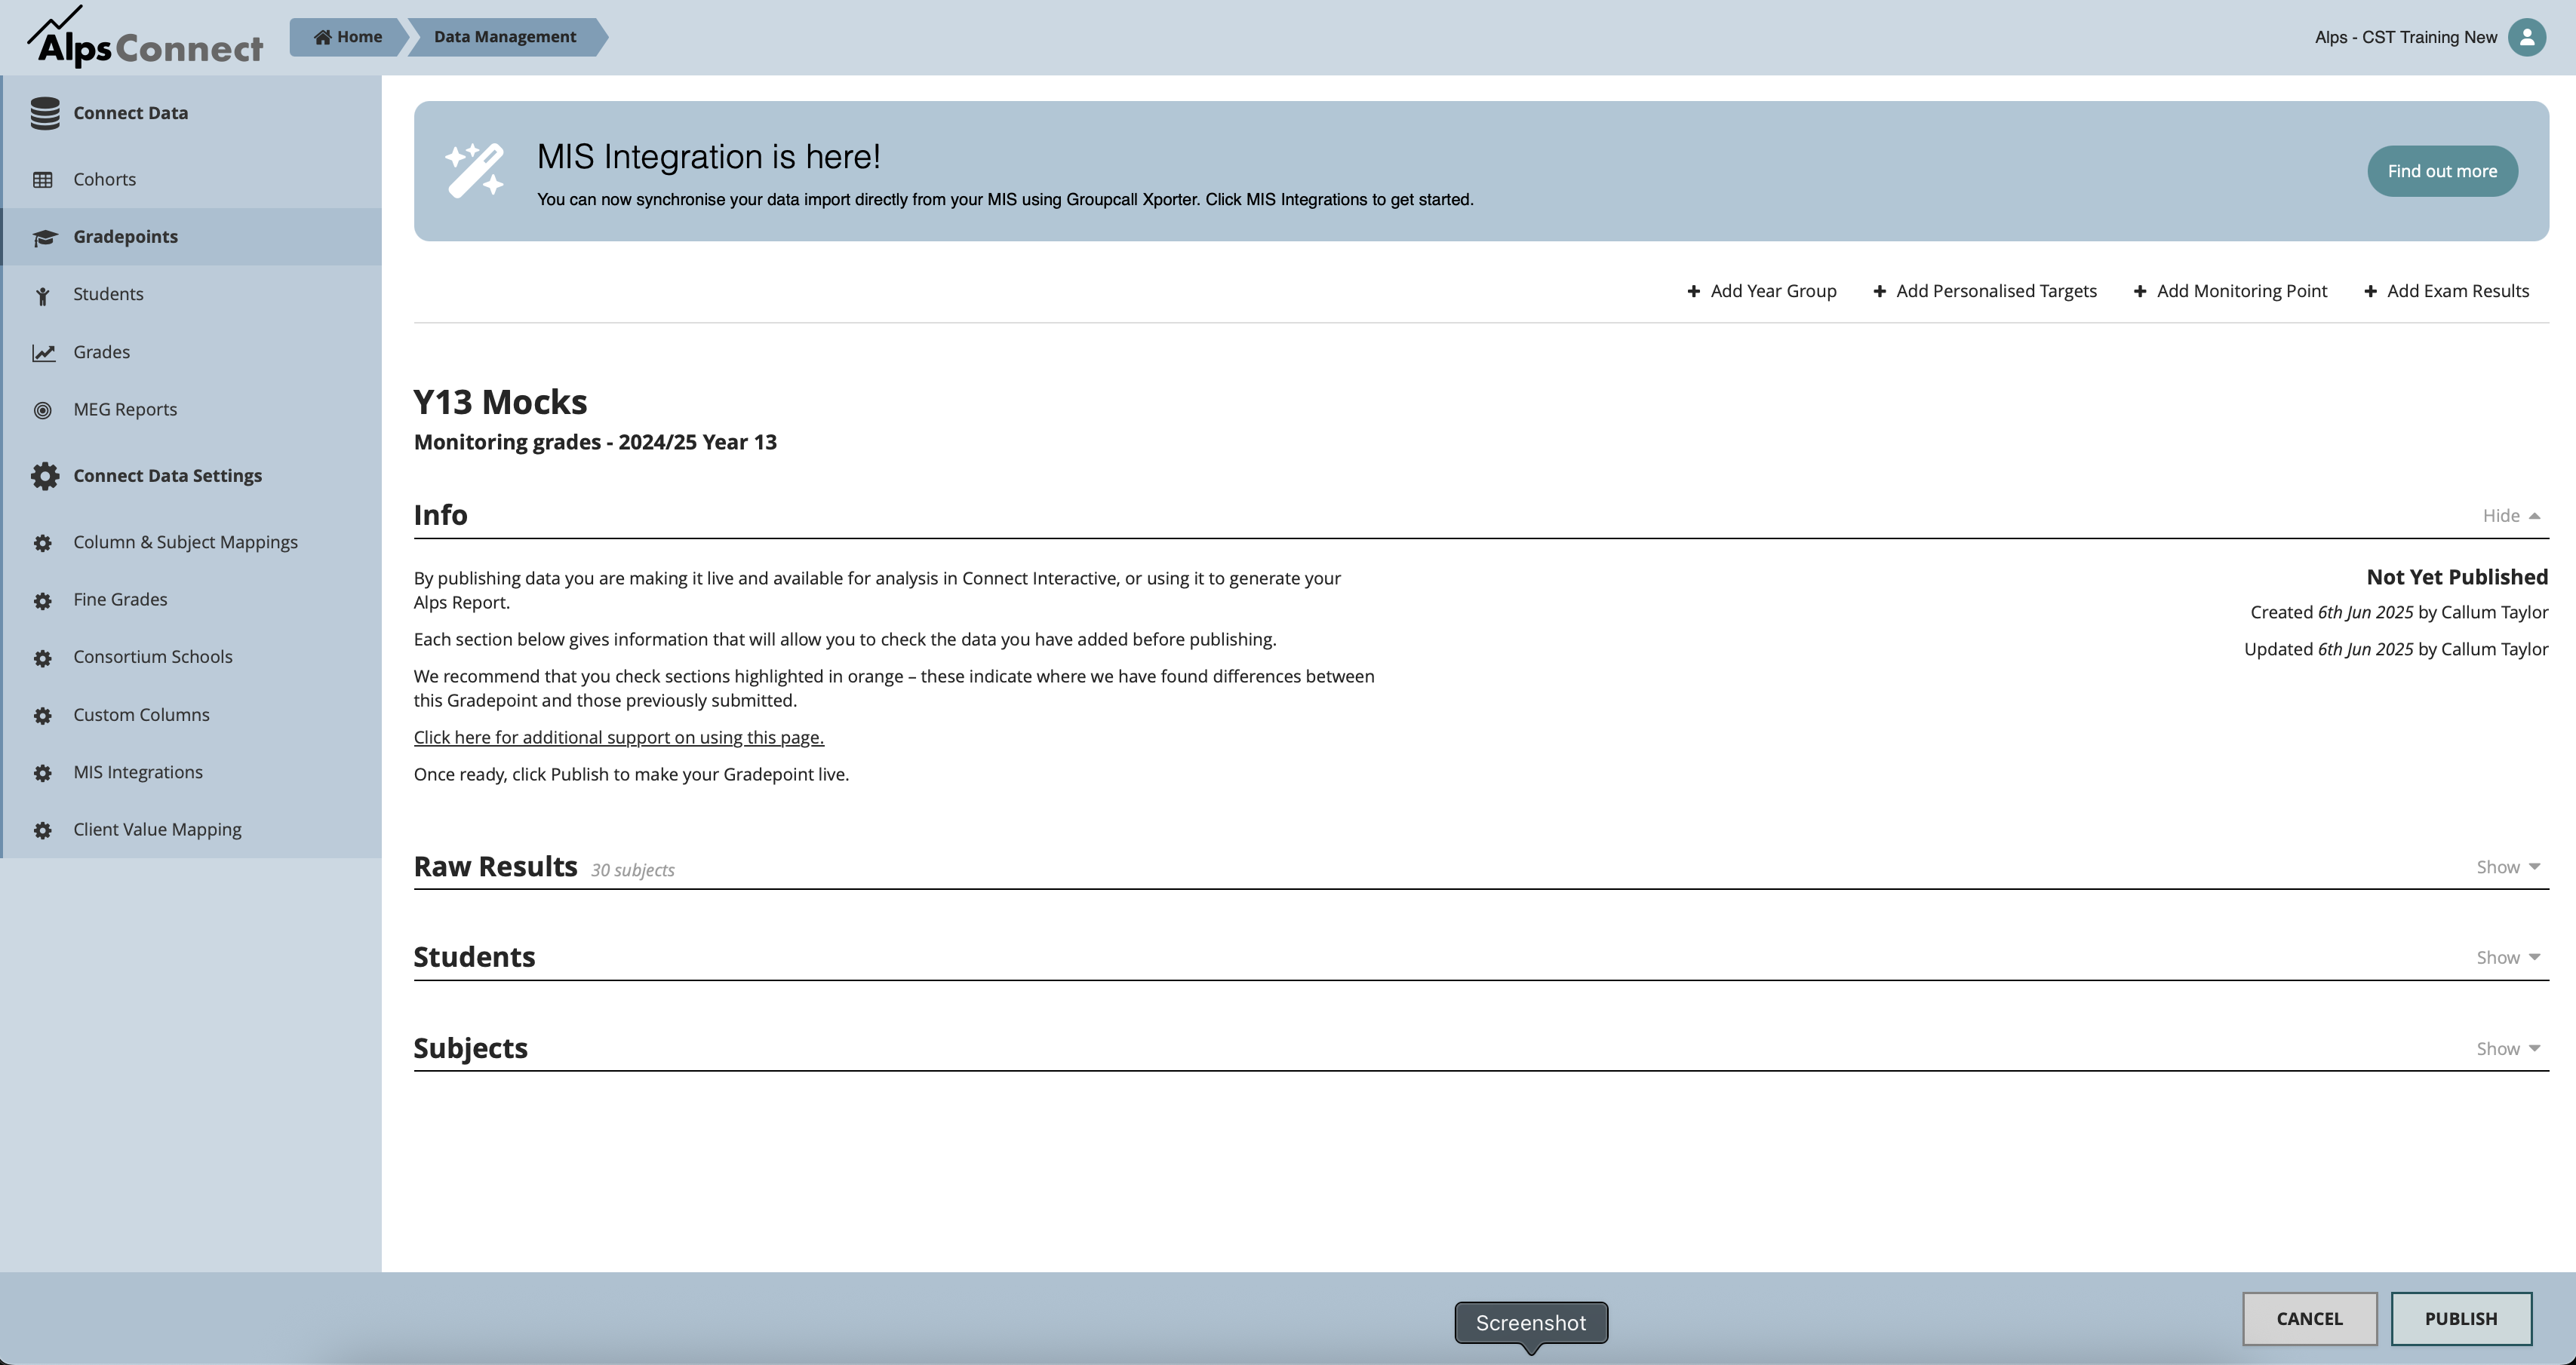Click the Connect Data Settings gear icon

coord(45,476)
